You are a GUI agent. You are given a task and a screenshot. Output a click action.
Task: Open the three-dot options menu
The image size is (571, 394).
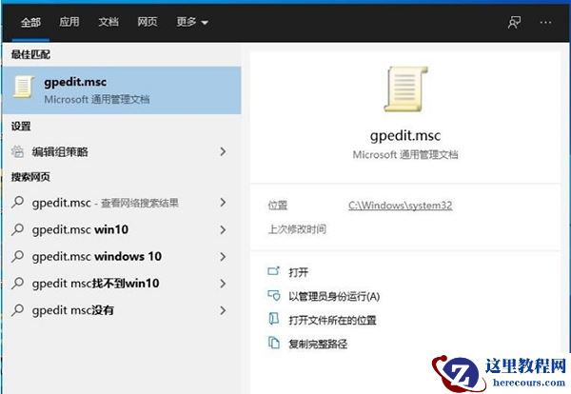pos(545,23)
